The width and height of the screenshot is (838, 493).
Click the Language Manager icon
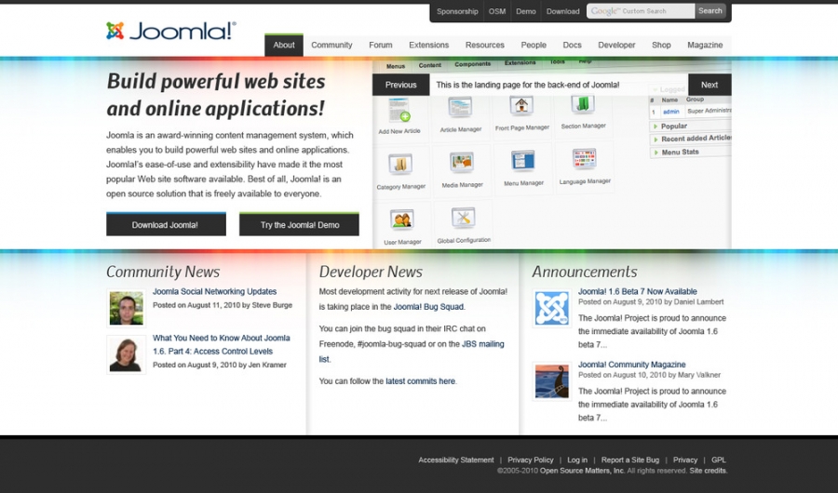585,159
